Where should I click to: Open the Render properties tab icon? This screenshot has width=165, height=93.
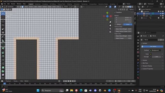[138, 40]
